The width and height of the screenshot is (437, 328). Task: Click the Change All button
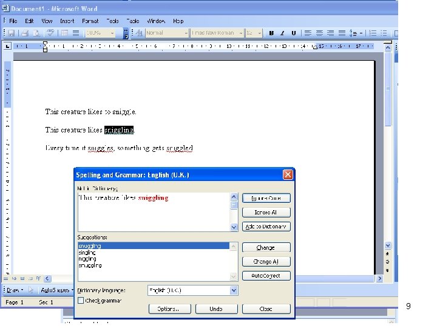click(x=266, y=262)
